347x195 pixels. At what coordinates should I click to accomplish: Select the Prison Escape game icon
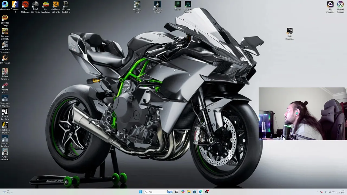[5, 74]
